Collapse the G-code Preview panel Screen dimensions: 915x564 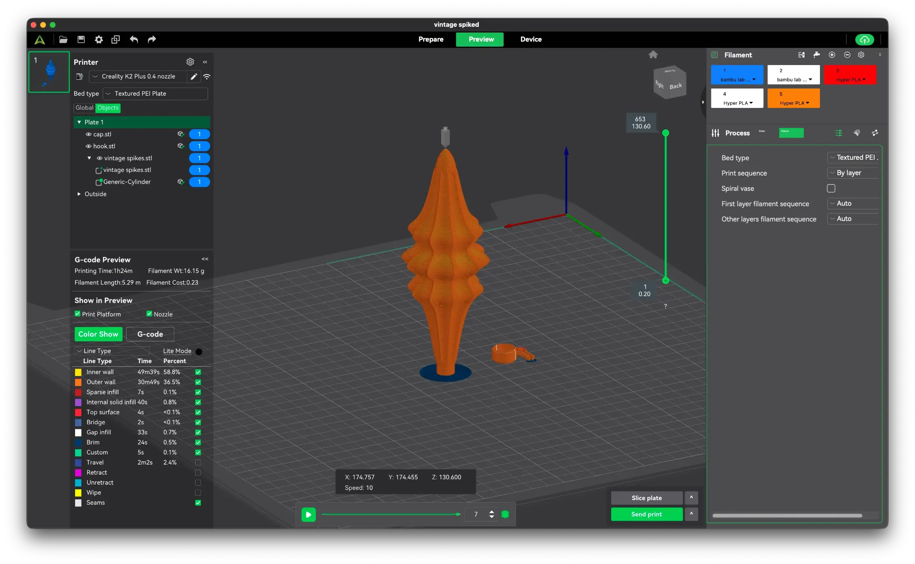click(205, 259)
